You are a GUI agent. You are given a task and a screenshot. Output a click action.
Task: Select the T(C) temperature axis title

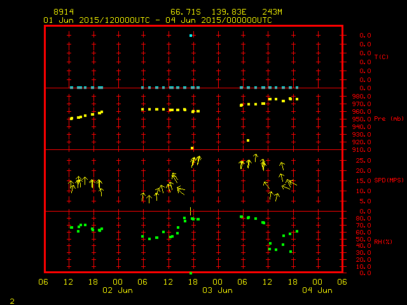coord(382,57)
